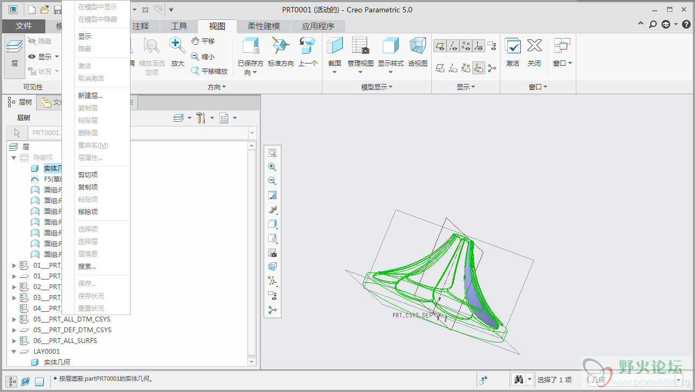This screenshot has height=392, width=695.
Task: Expand 06__PRT_ALL_SURFS layer
Action: (x=14, y=340)
